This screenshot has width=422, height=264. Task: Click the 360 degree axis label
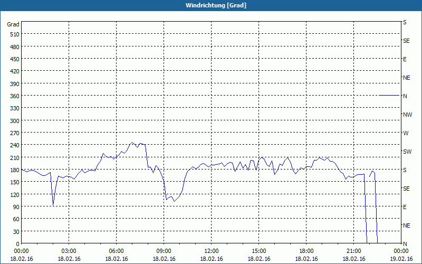pyautogui.click(x=15, y=96)
